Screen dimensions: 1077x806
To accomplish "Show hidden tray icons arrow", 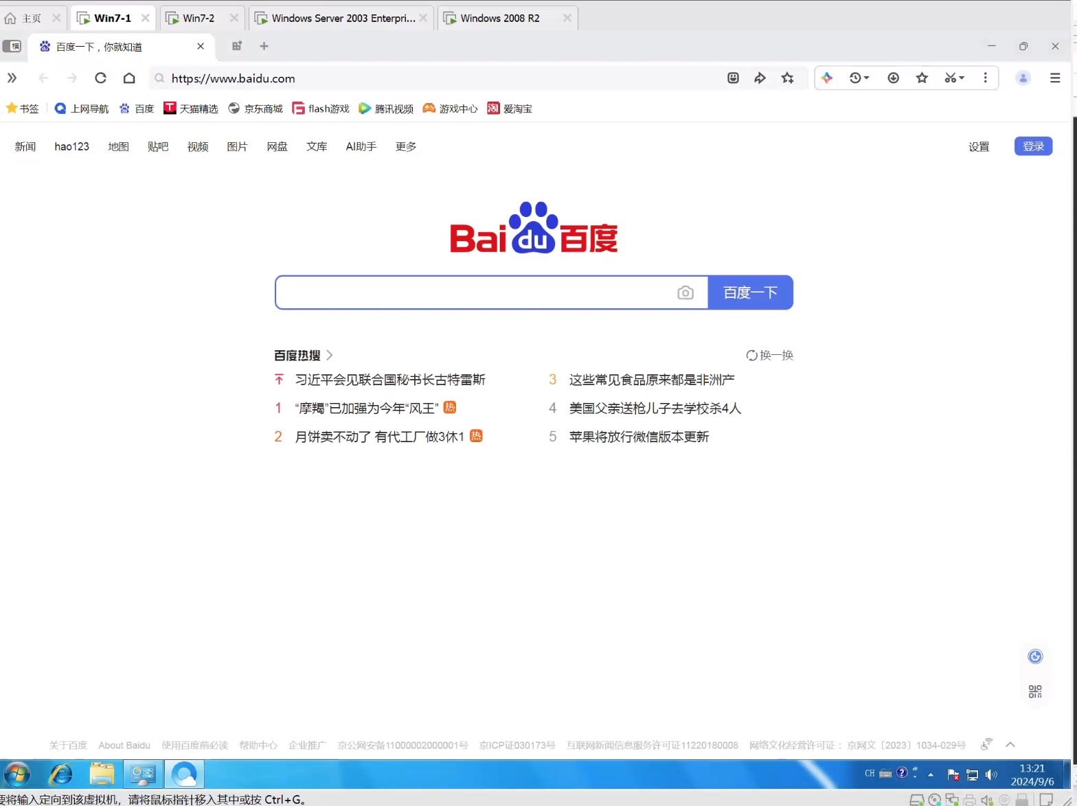I will [931, 774].
